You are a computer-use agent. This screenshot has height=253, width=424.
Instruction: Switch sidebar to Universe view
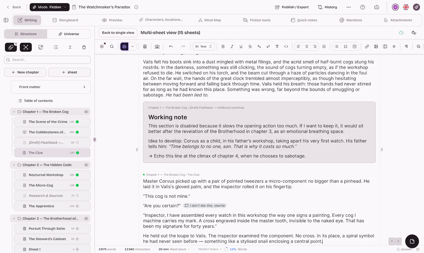click(69, 34)
